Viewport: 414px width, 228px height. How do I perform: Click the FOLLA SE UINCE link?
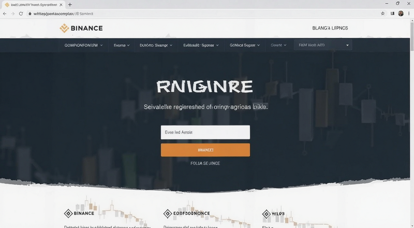point(205,163)
